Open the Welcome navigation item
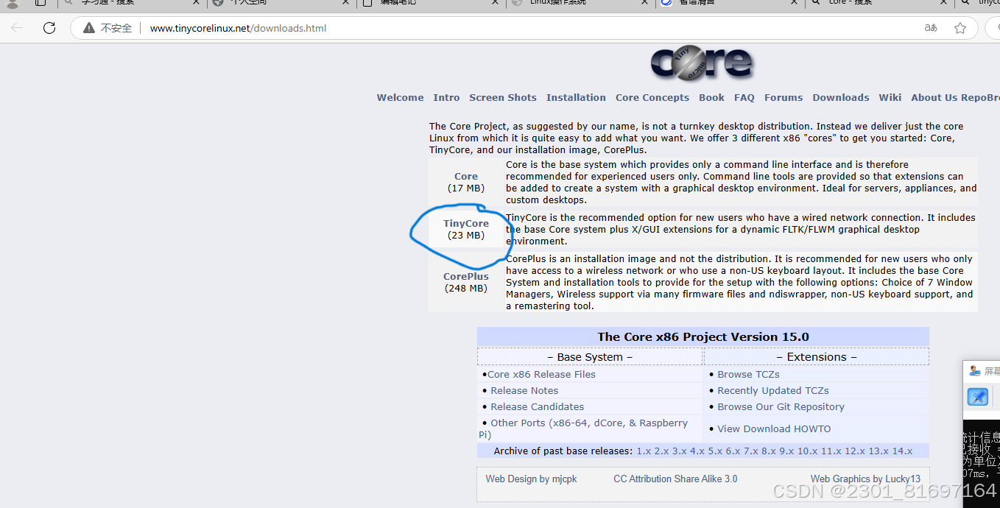Image resolution: width=1000 pixels, height=508 pixels. (400, 97)
